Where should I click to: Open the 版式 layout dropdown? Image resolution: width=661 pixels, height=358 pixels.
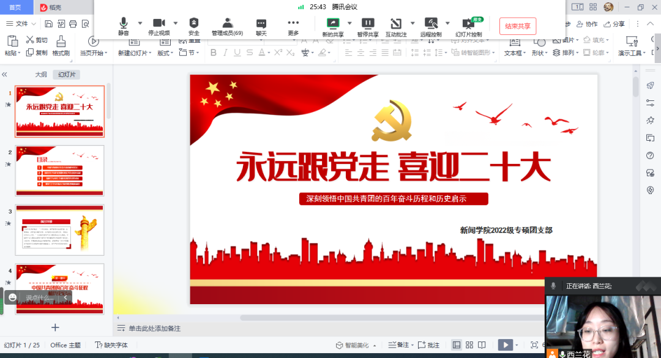tap(165, 53)
